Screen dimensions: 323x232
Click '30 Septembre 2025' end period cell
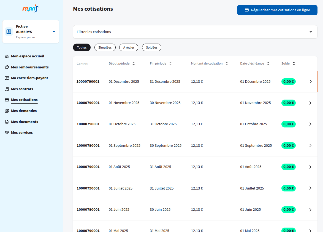coord(165,145)
